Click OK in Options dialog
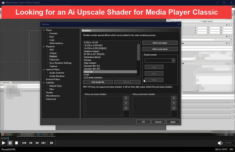The height and width of the screenshot is (152, 235). coord(144,122)
